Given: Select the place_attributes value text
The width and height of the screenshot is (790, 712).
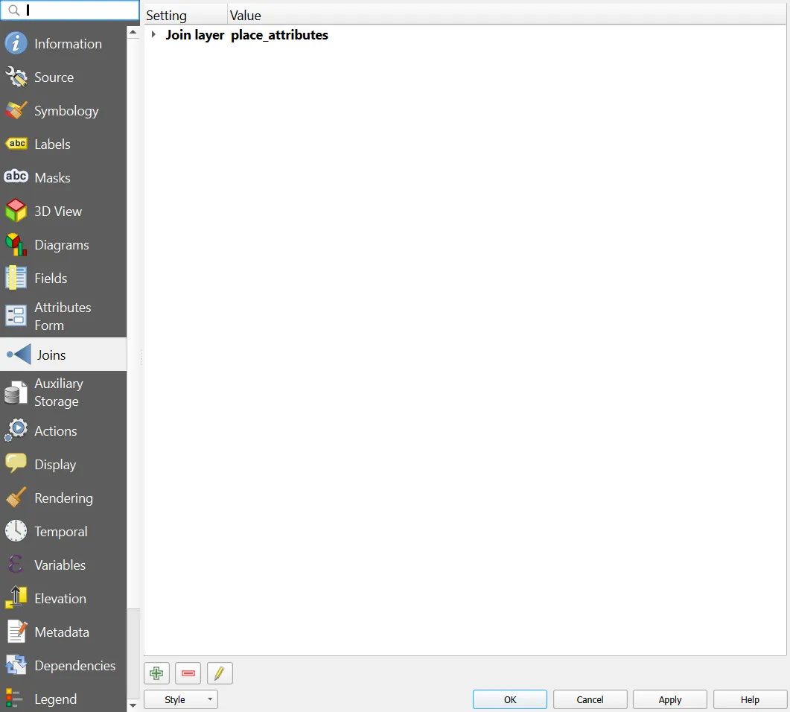Looking at the screenshot, I should 280,35.
